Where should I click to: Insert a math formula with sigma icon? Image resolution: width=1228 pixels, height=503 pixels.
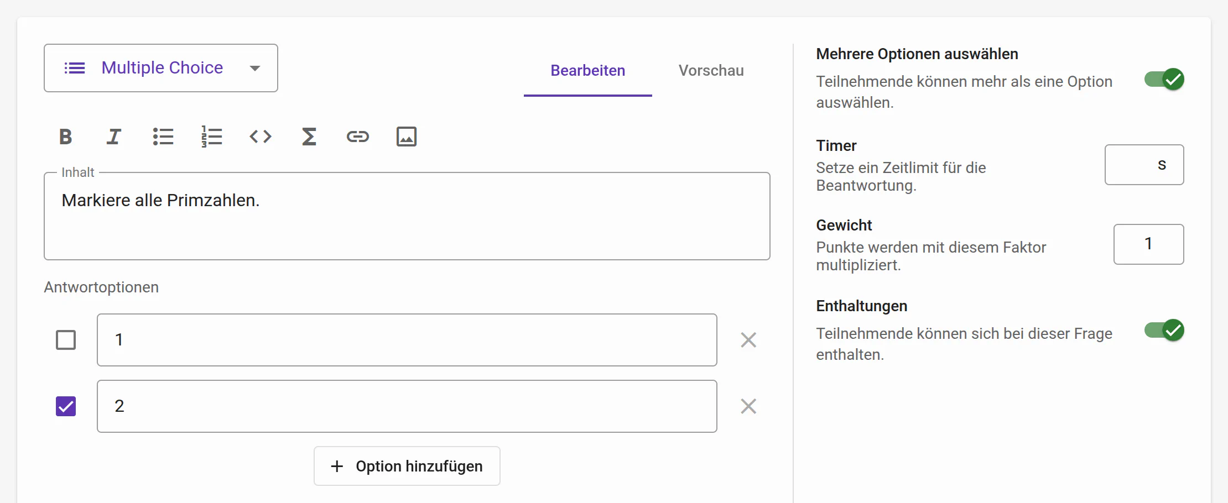click(x=309, y=137)
